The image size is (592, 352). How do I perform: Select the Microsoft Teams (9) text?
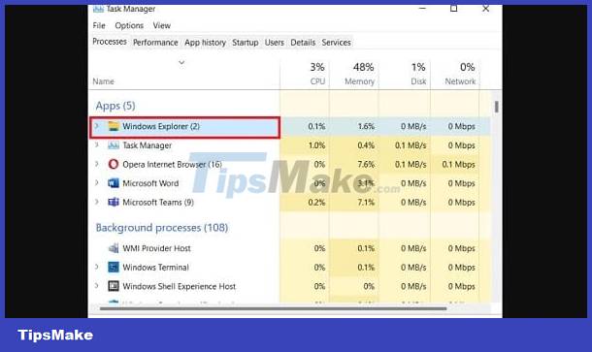tap(158, 203)
